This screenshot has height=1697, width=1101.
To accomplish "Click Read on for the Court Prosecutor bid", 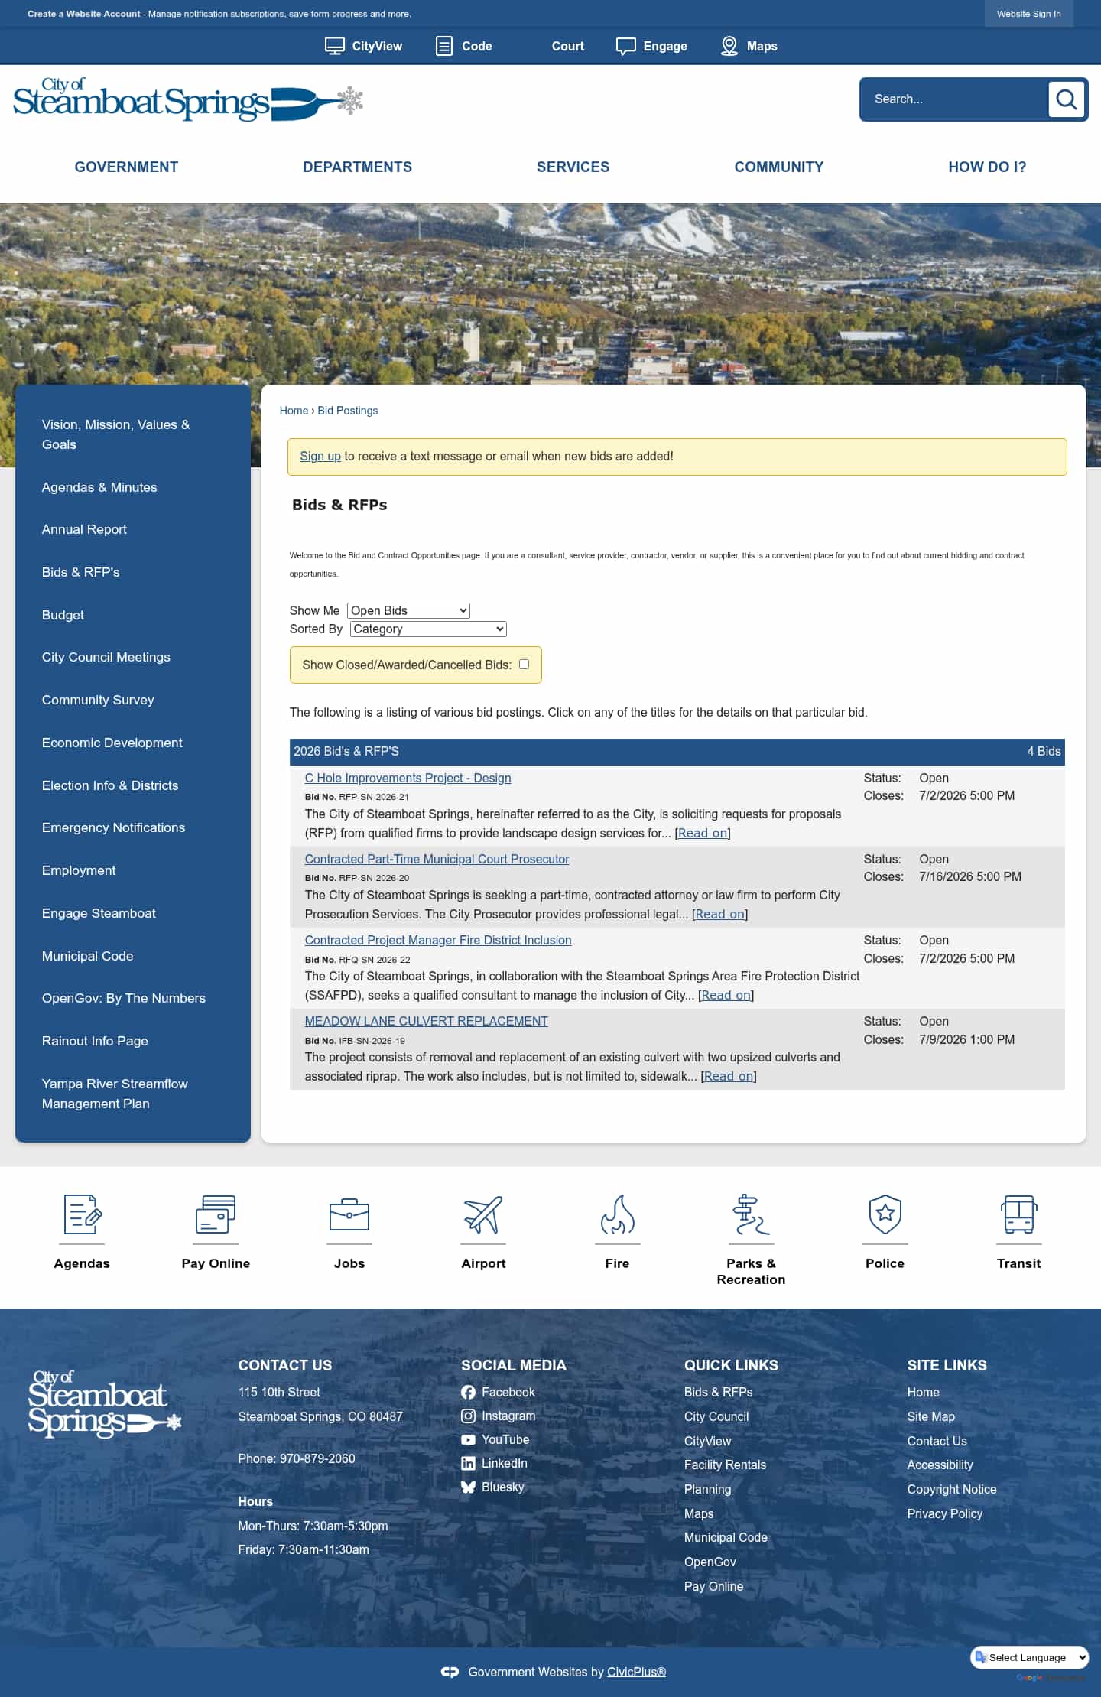I will [x=720, y=914].
